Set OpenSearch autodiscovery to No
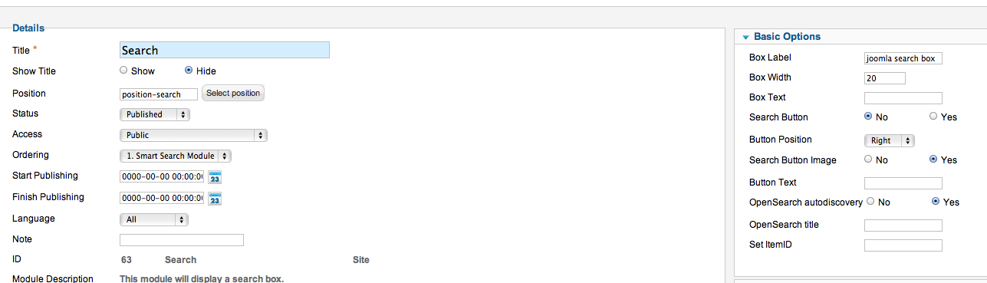Screen dimensions: 987x283 click(870, 202)
